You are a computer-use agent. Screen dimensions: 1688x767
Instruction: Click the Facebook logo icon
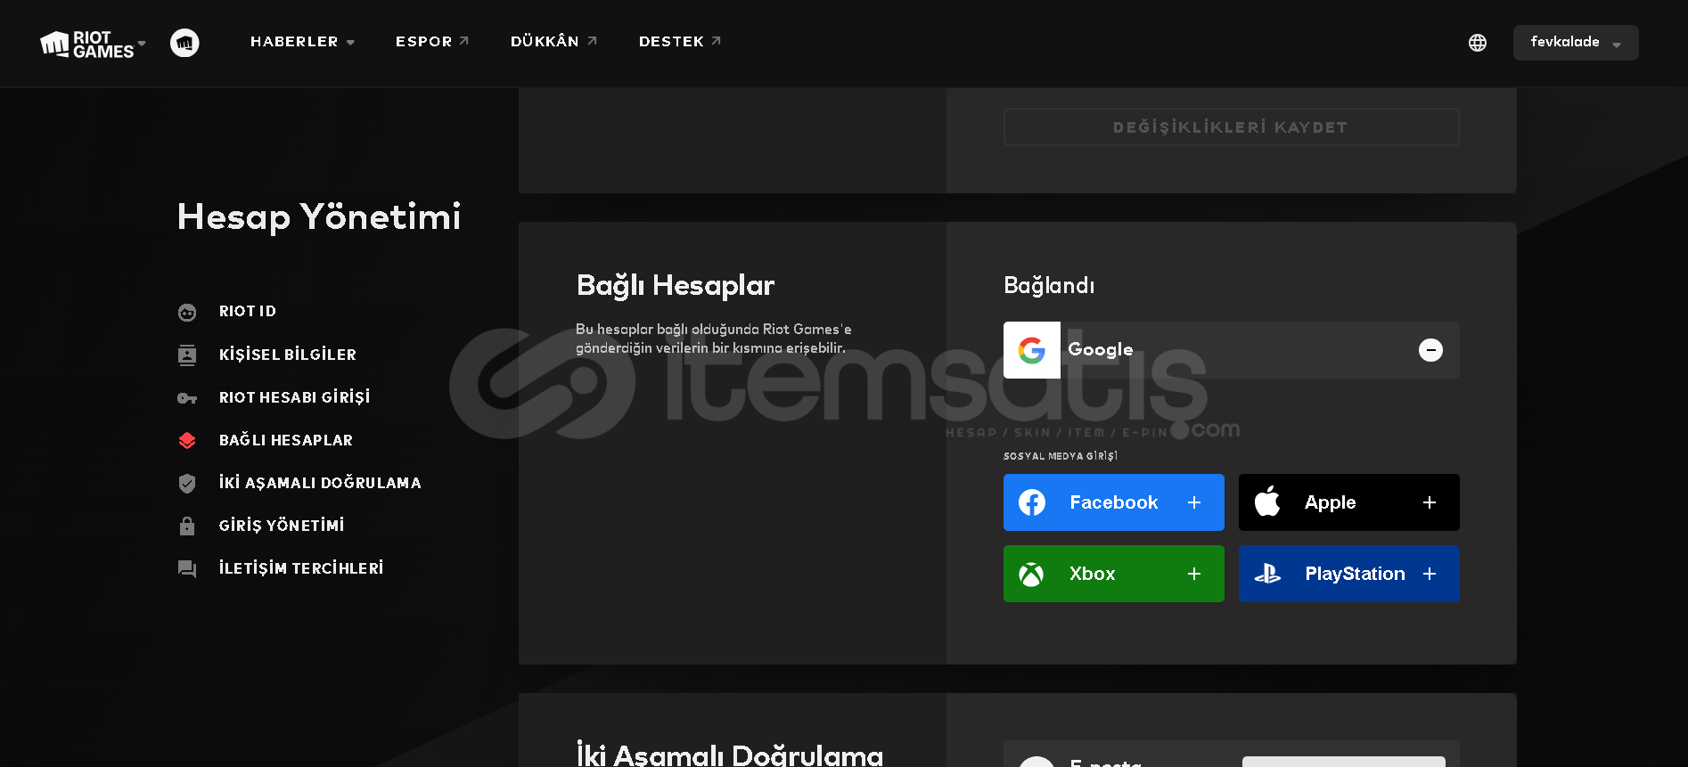click(x=1032, y=502)
